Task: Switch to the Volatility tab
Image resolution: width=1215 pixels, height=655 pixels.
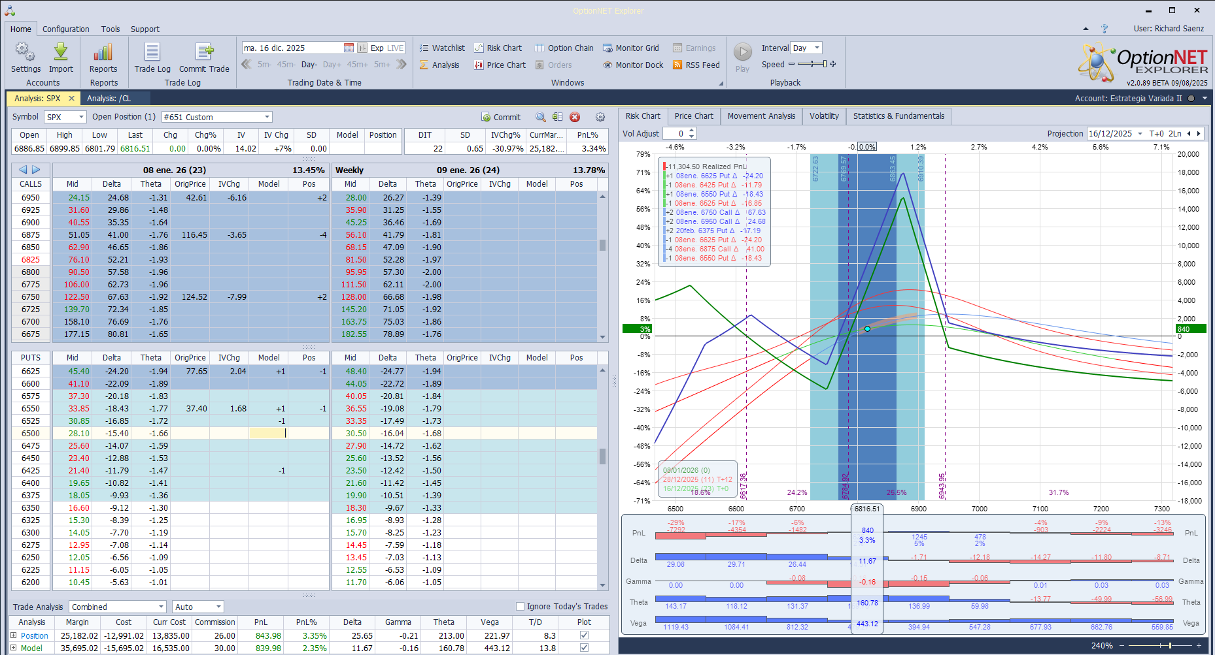Action: 823,116
